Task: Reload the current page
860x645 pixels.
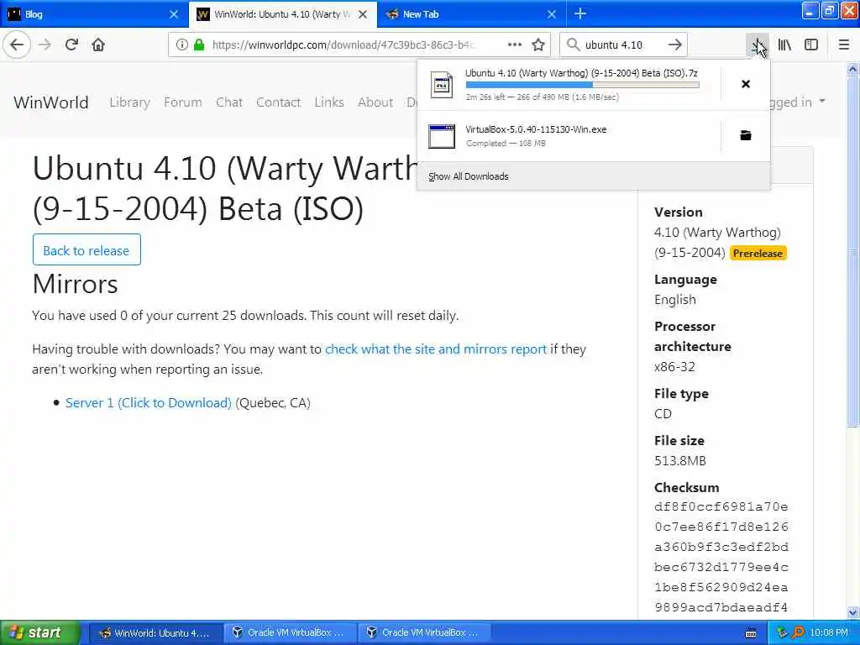Action: tap(71, 45)
